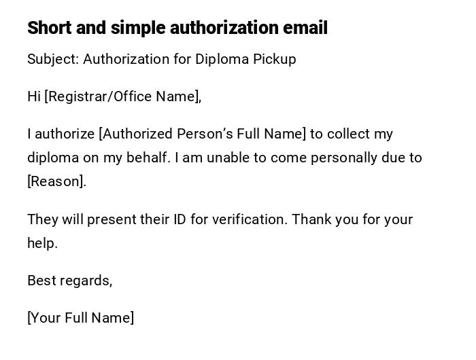Click the heading "Short and simple authorization email"
Image resolution: width=476 pixels, height=360 pixels.
coord(177,28)
